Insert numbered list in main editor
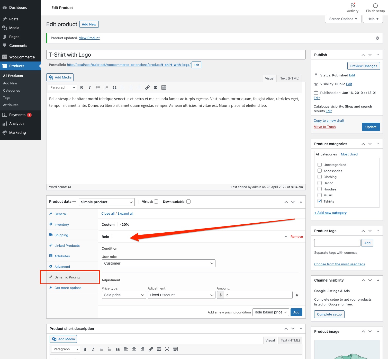 tap(106, 87)
